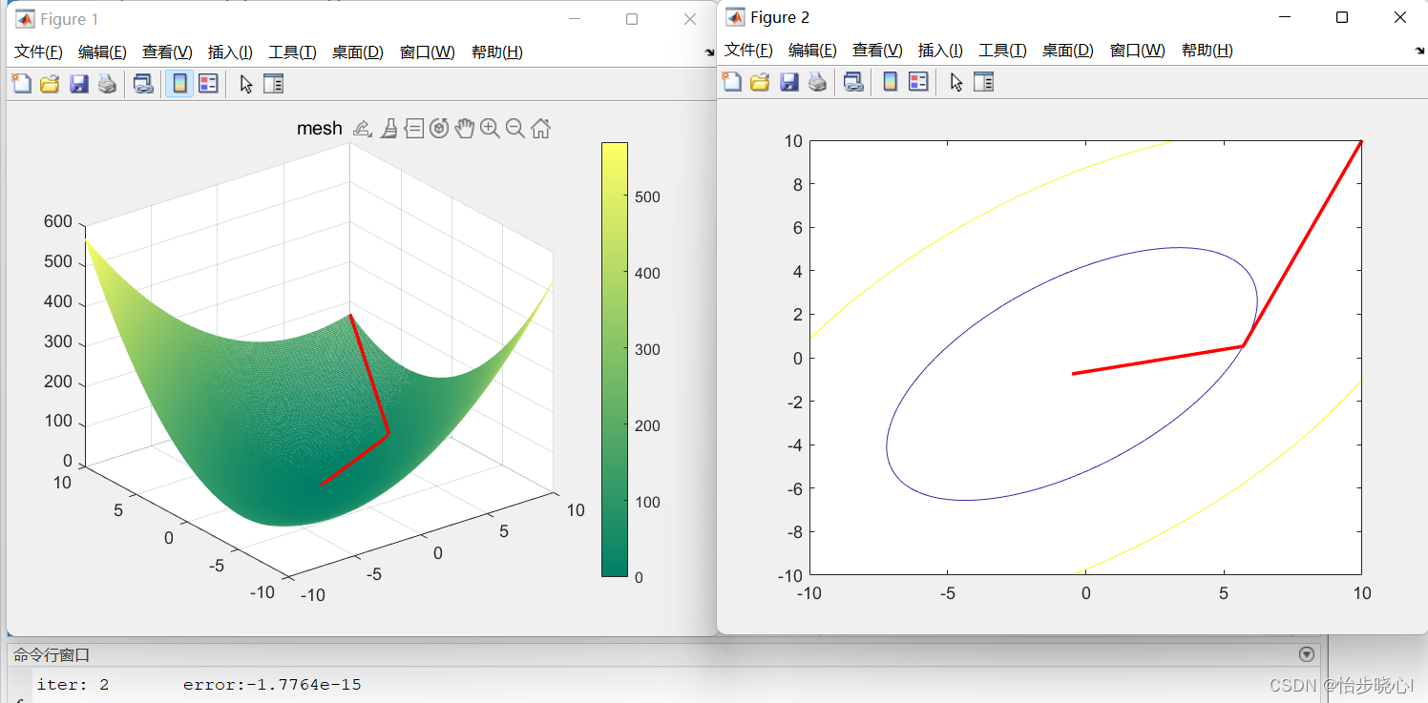The image size is (1428, 703).
Task: Click the New Figure icon in Figure 1
Action: point(21,84)
